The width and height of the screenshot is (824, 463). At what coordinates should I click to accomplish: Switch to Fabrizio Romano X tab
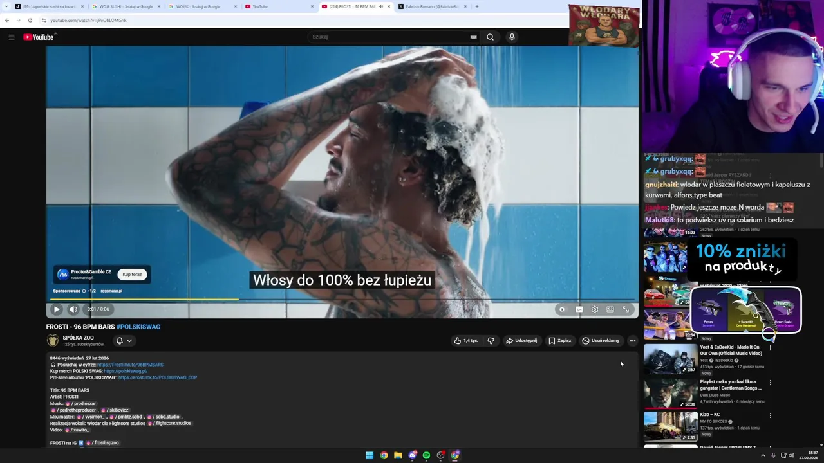pyautogui.click(x=431, y=6)
